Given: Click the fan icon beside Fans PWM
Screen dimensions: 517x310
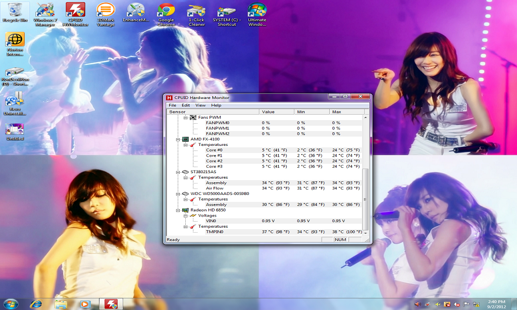Looking at the screenshot, I should (x=193, y=118).
